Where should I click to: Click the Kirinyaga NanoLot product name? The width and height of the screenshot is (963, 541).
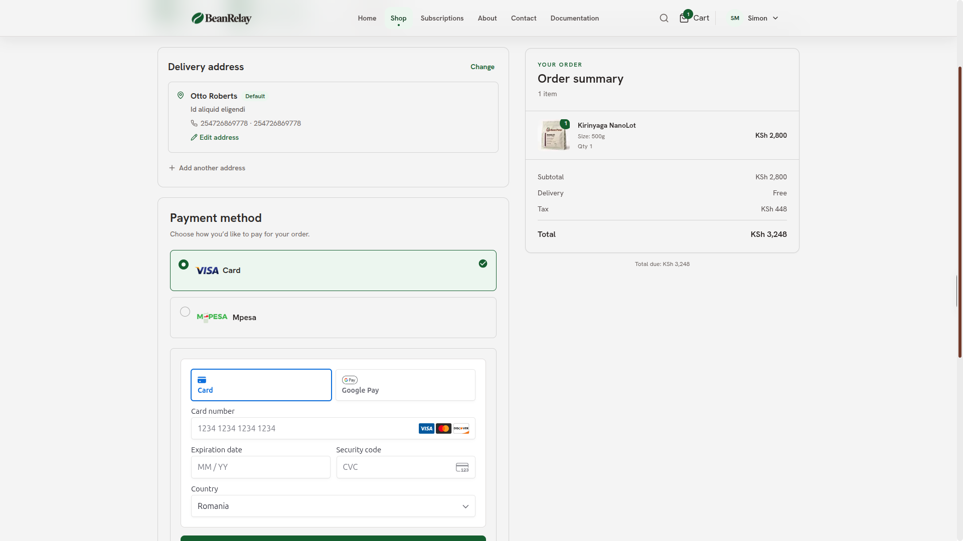point(606,125)
